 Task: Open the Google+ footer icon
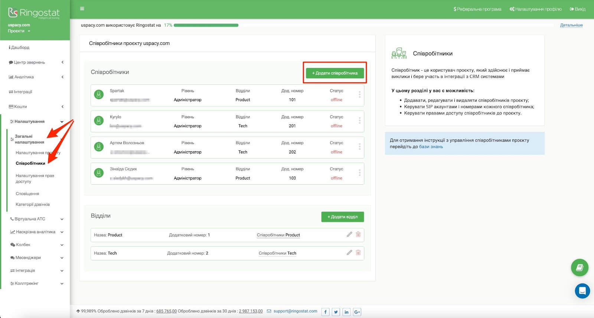click(x=357, y=312)
